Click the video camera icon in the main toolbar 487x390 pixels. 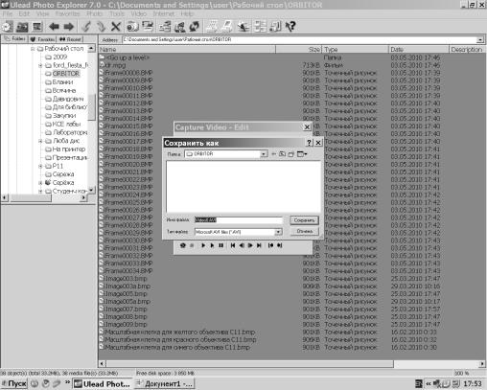pyautogui.click(x=22, y=27)
